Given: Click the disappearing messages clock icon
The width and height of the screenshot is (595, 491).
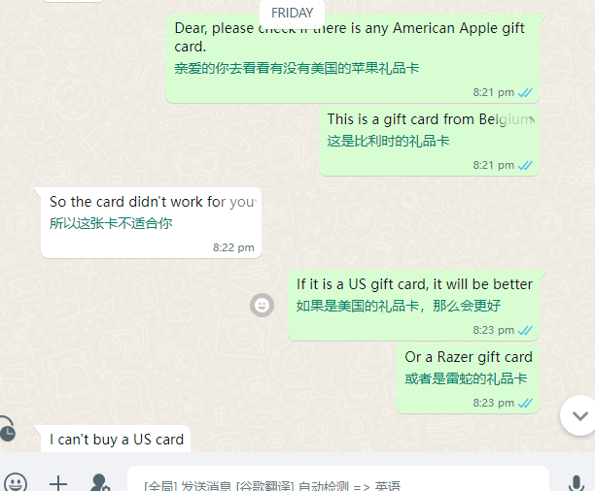Looking at the screenshot, I should coord(7,432).
